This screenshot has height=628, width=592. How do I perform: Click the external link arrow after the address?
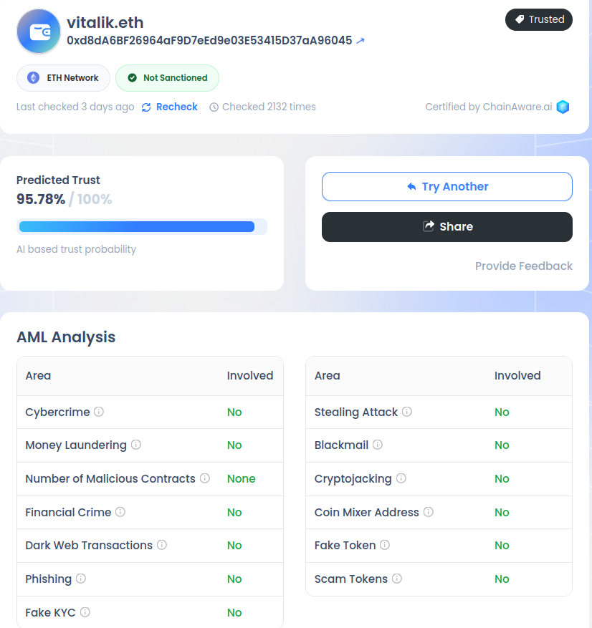pyautogui.click(x=360, y=41)
